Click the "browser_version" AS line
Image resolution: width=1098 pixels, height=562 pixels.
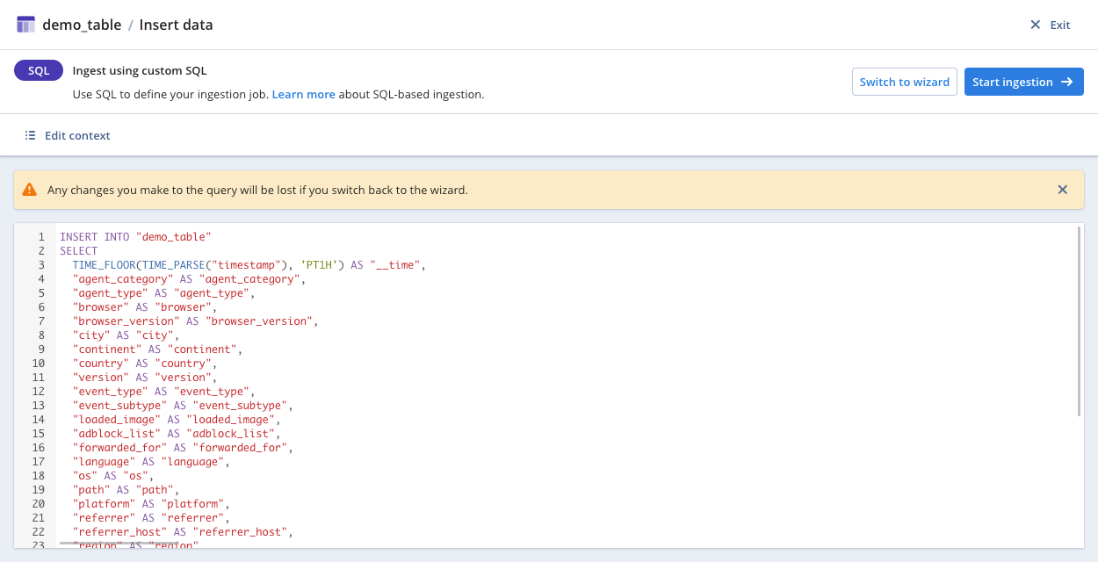point(194,321)
